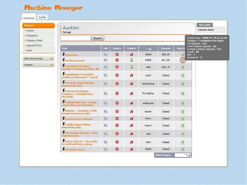Viewport: 247px width, 185px height.
Task: Delete auction by PrivateEye
Action: pyautogui.click(x=117, y=93)
